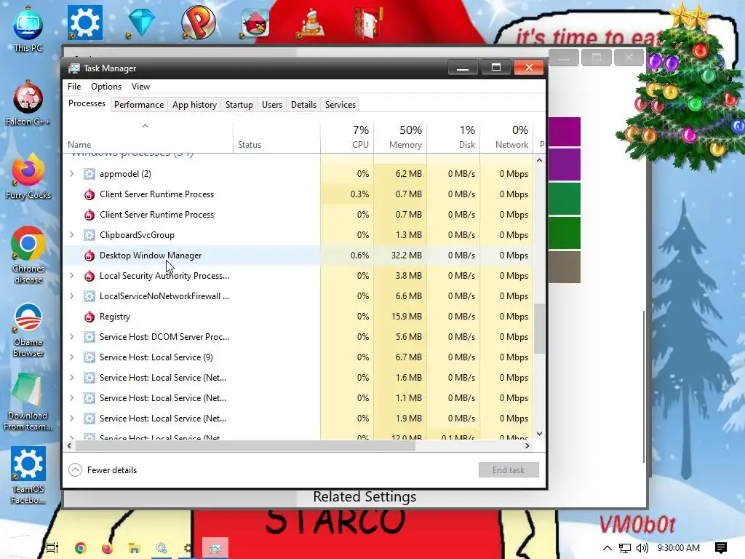Viewport: 745px width, 559px height.
Task: Sort by Status column header
Action: point(277,137)
